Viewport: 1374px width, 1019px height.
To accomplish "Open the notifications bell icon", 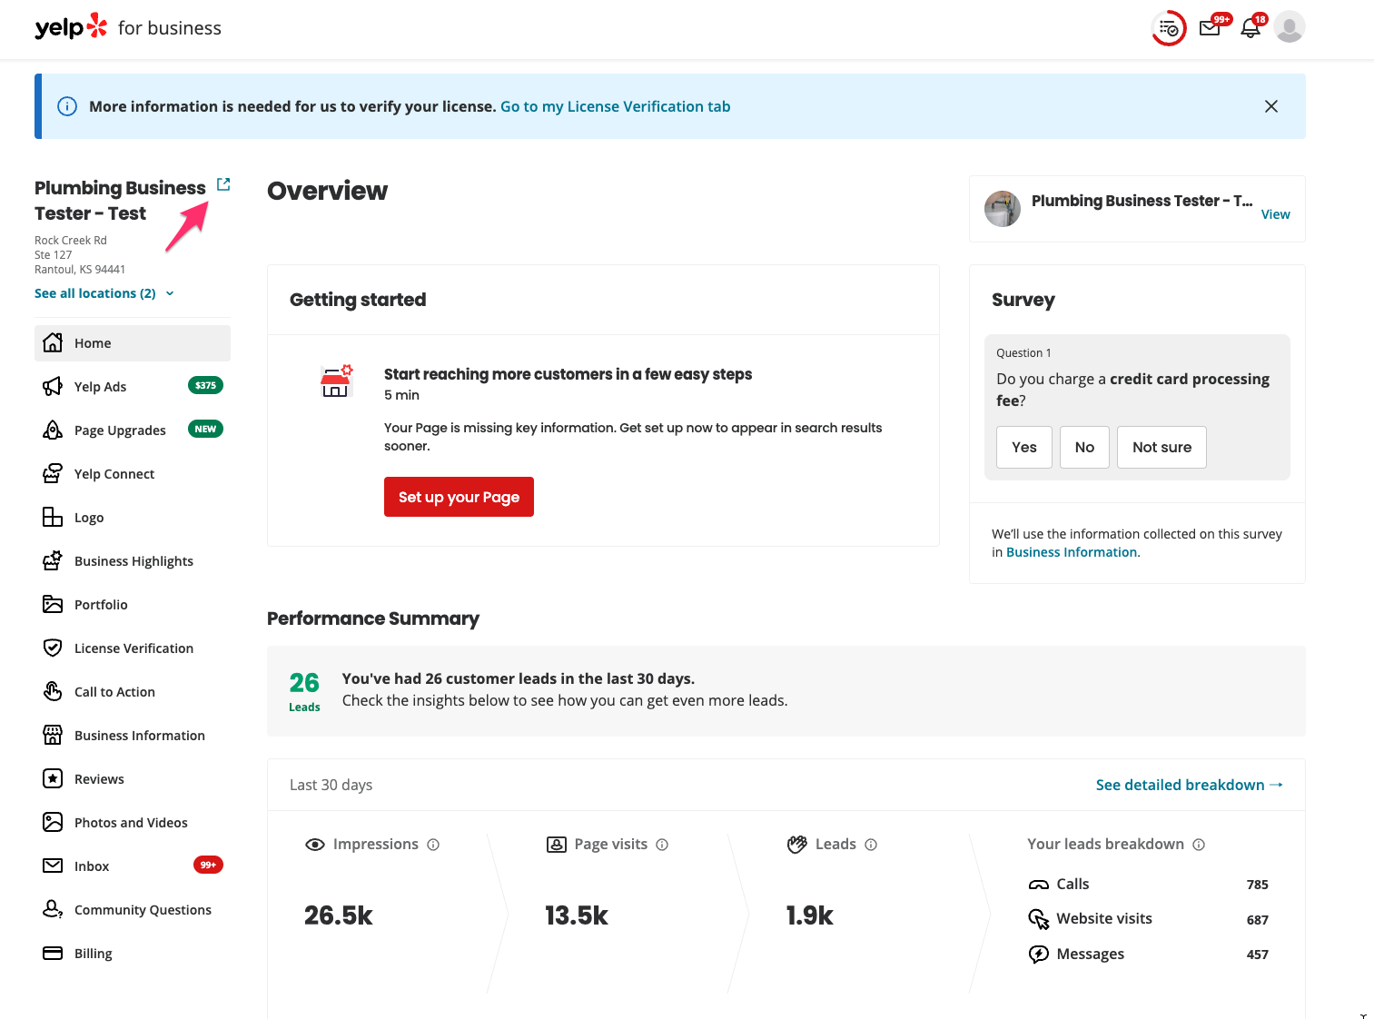I will pyautogui.click(x=1250, y=28).
